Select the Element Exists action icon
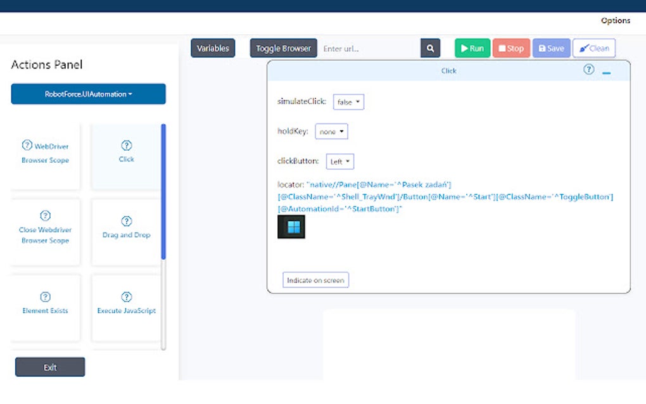Screen dimensions: 646x404 coord(44,296)
